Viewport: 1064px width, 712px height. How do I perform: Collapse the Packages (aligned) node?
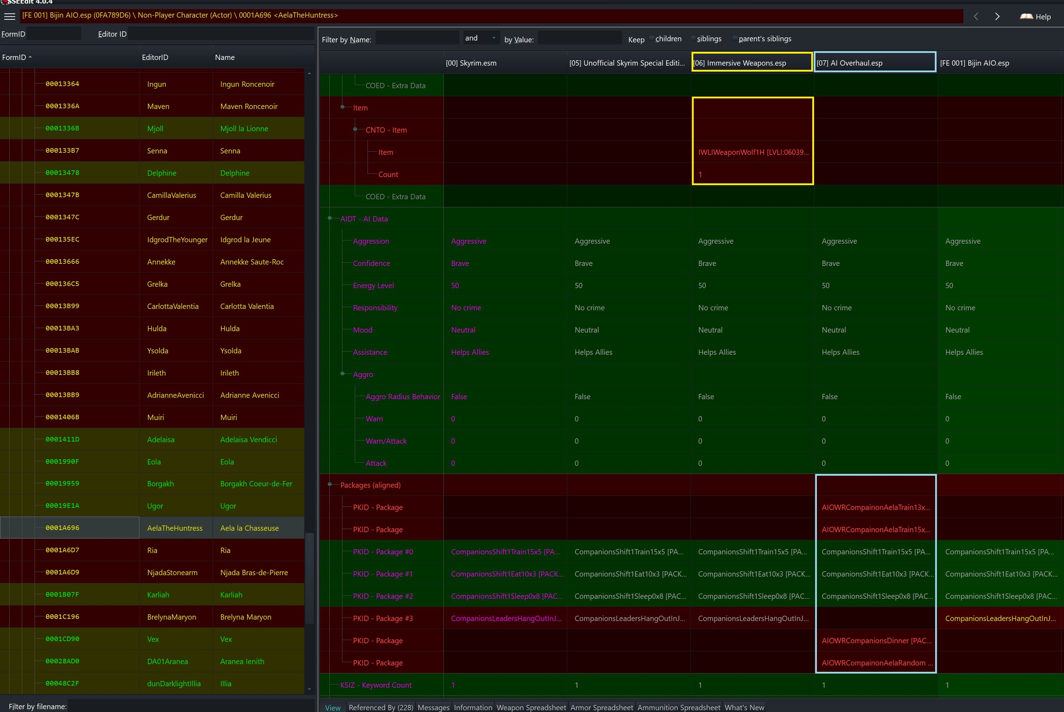(330, 485)
